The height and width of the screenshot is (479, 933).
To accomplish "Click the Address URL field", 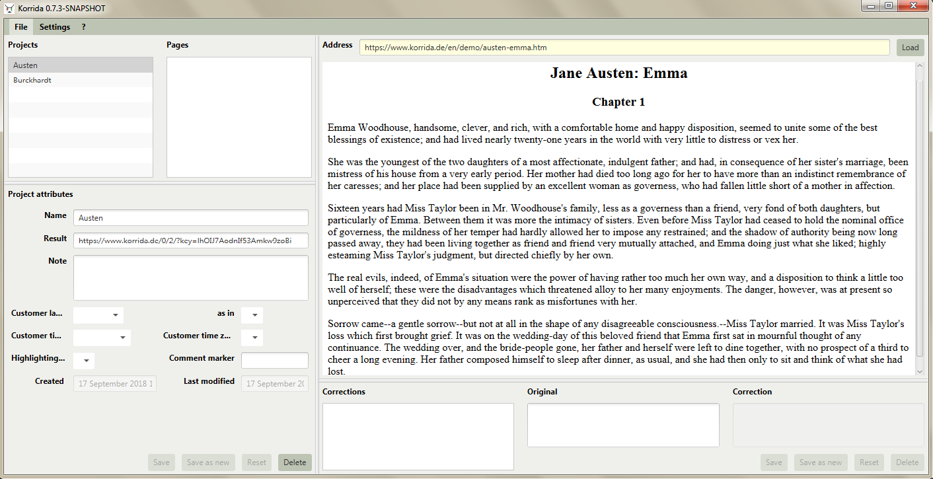I will pyautogui.click(x=624, y=48).
